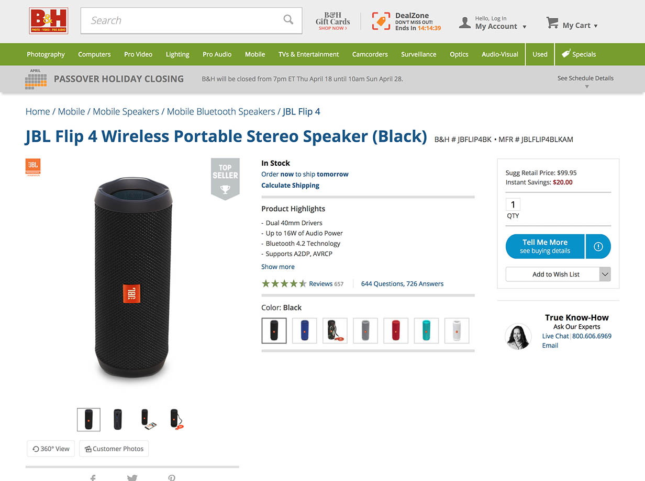Click the Calculate Shipping link

pyautogui.click(x=290, y=185)
